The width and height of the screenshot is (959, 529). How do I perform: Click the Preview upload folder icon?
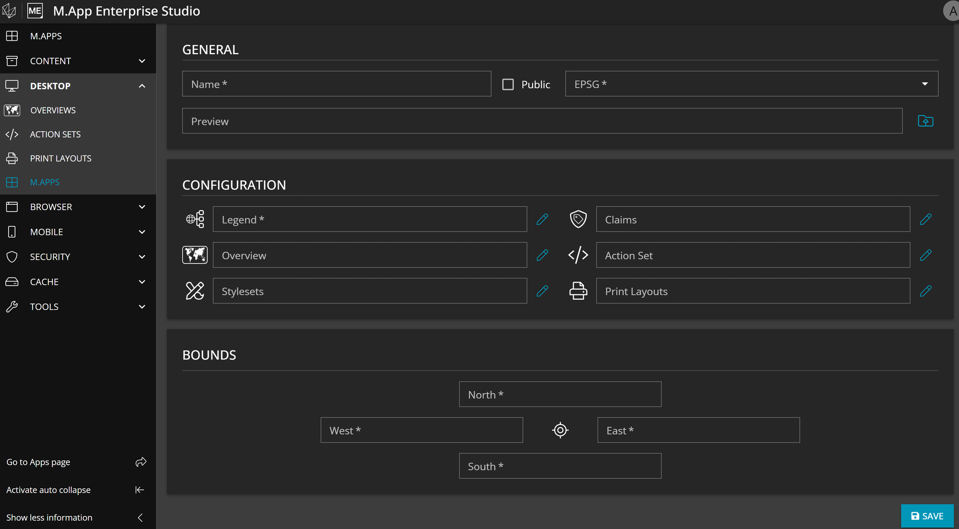[x=925, y=121]
